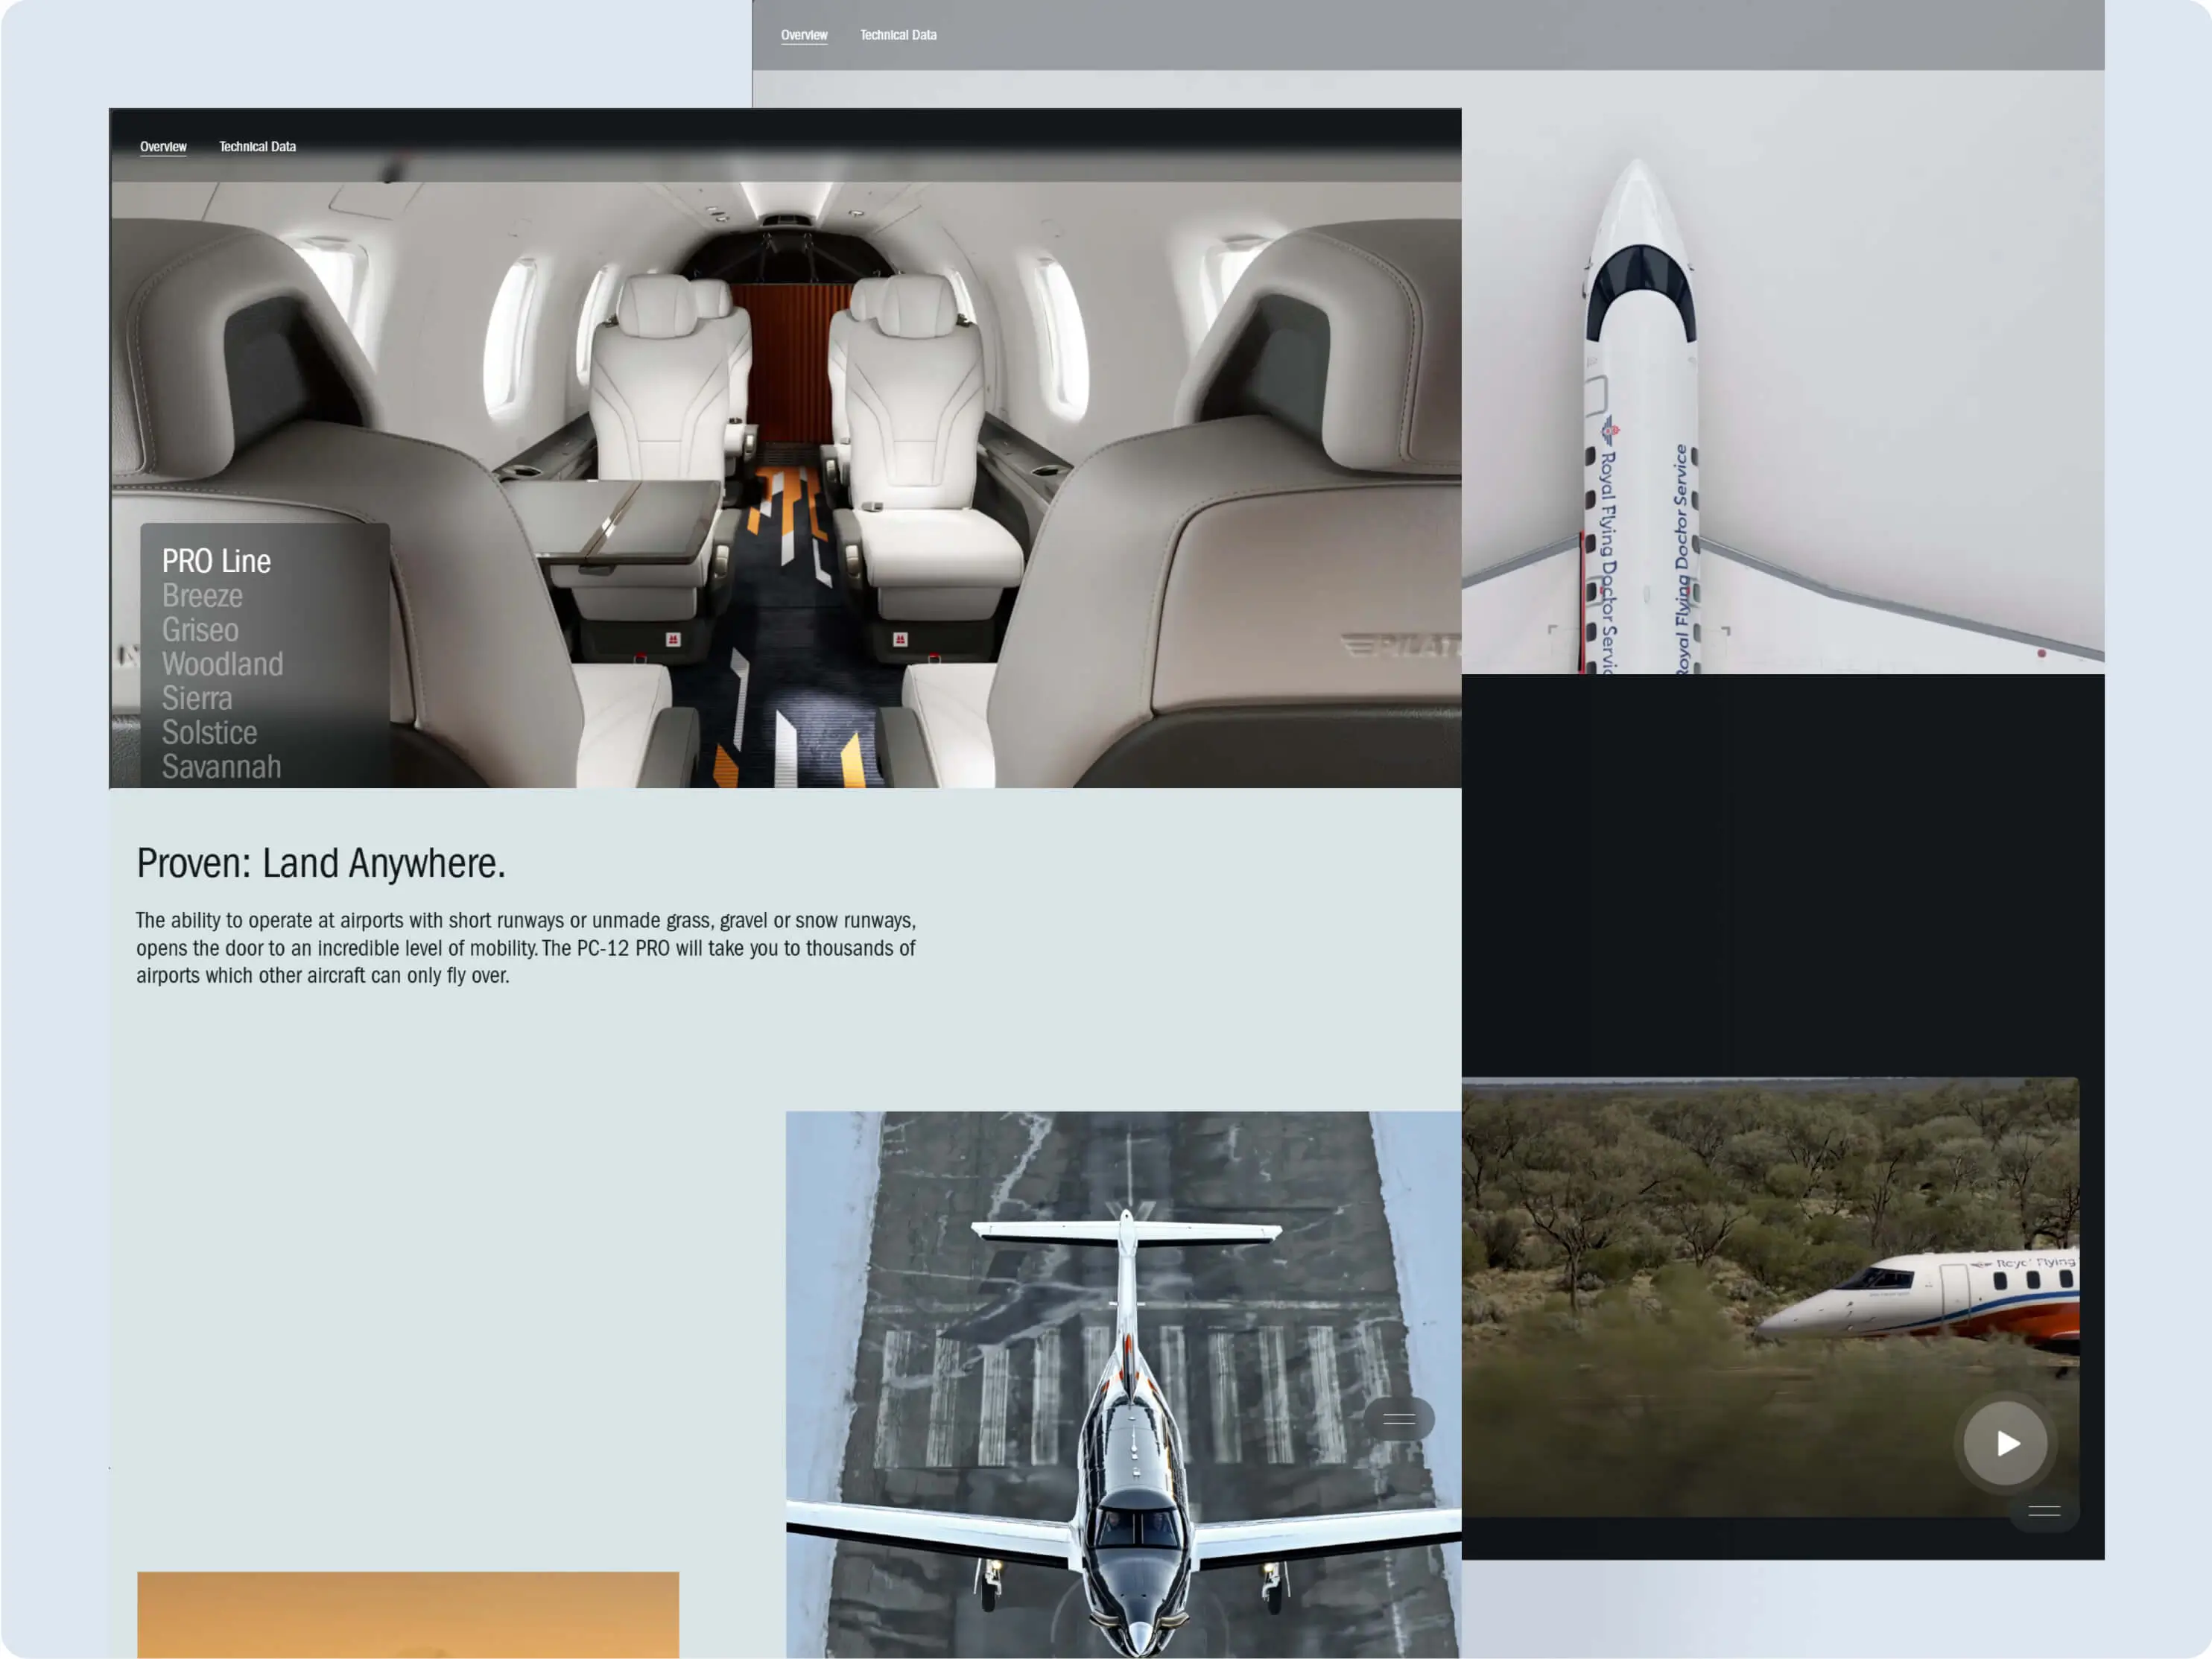The width and height of the screenshot is (2212, 1659).
Task: Choose the Breeze interior option
Action: pos(202,595)
